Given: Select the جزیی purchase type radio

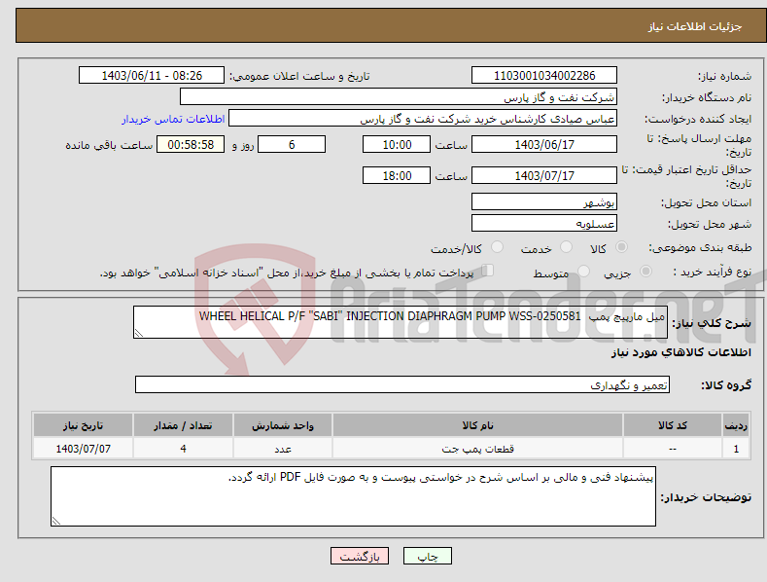Looking at the screenshot, I should click(645, 272).
